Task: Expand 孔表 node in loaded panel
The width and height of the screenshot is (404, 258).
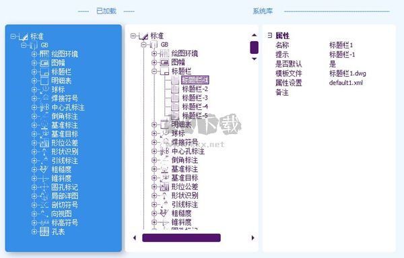Action: pos(34,232)
